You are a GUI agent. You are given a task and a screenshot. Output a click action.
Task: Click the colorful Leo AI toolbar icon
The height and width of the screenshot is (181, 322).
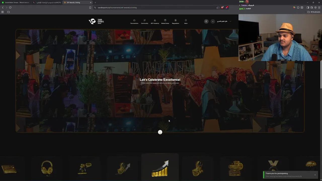[294, 8]
